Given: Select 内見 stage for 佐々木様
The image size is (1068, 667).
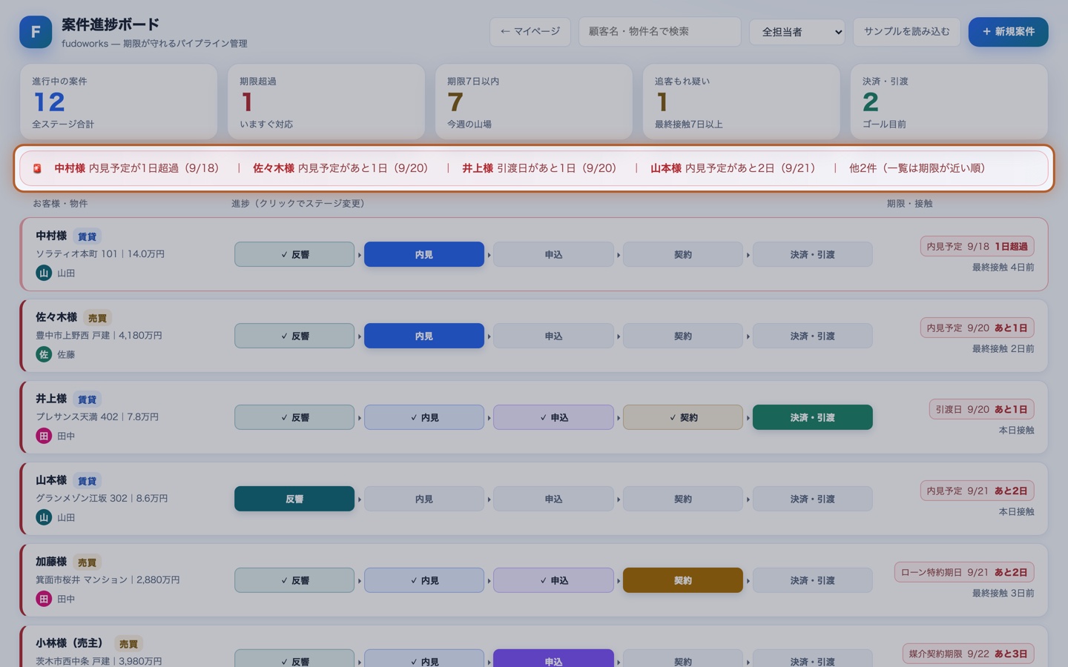Looking at the screenshot, I should [424, 336].
